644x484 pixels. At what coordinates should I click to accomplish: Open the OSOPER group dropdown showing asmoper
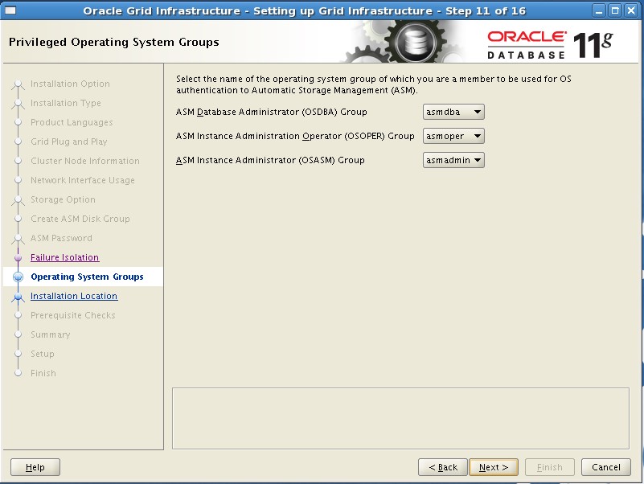click(453, 136)
